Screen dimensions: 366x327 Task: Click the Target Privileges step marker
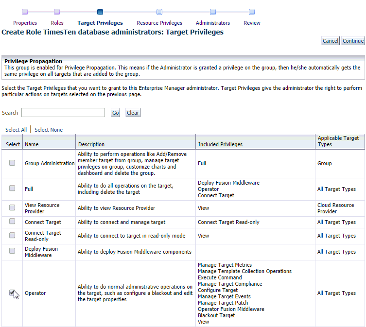pos(100,12)
